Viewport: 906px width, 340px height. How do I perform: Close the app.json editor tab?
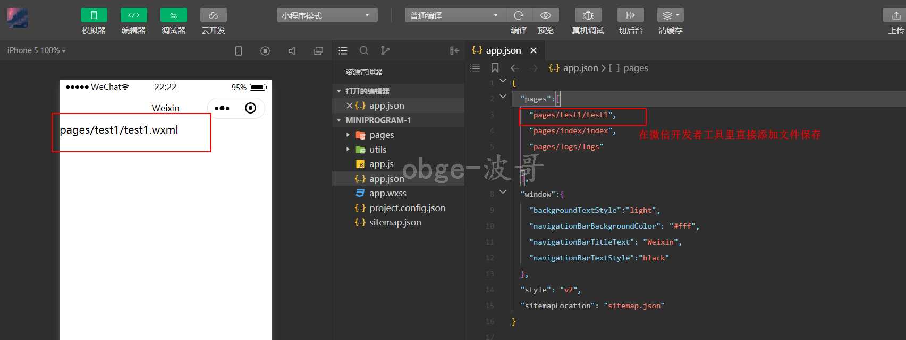(534, 50)
